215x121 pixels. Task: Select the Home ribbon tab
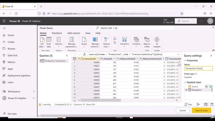[x=43, y=33]
